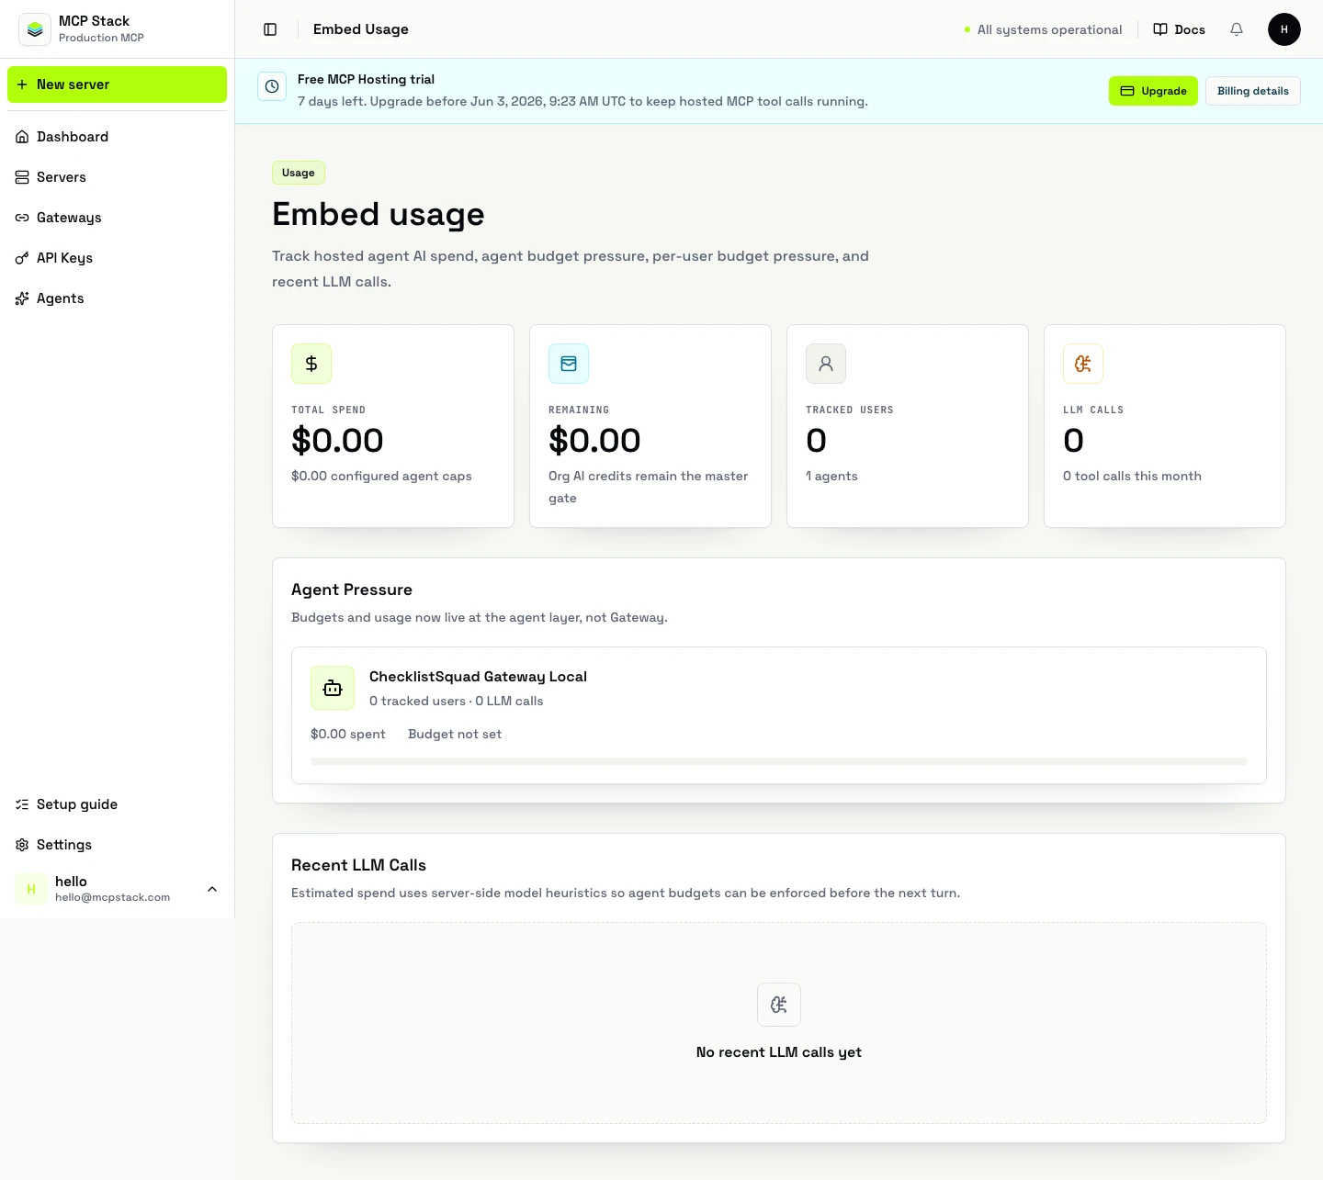Viewport: 1323px width, 1180px height.
Task: Open notifications bell icon
Action: click(x=1237, y=29)
